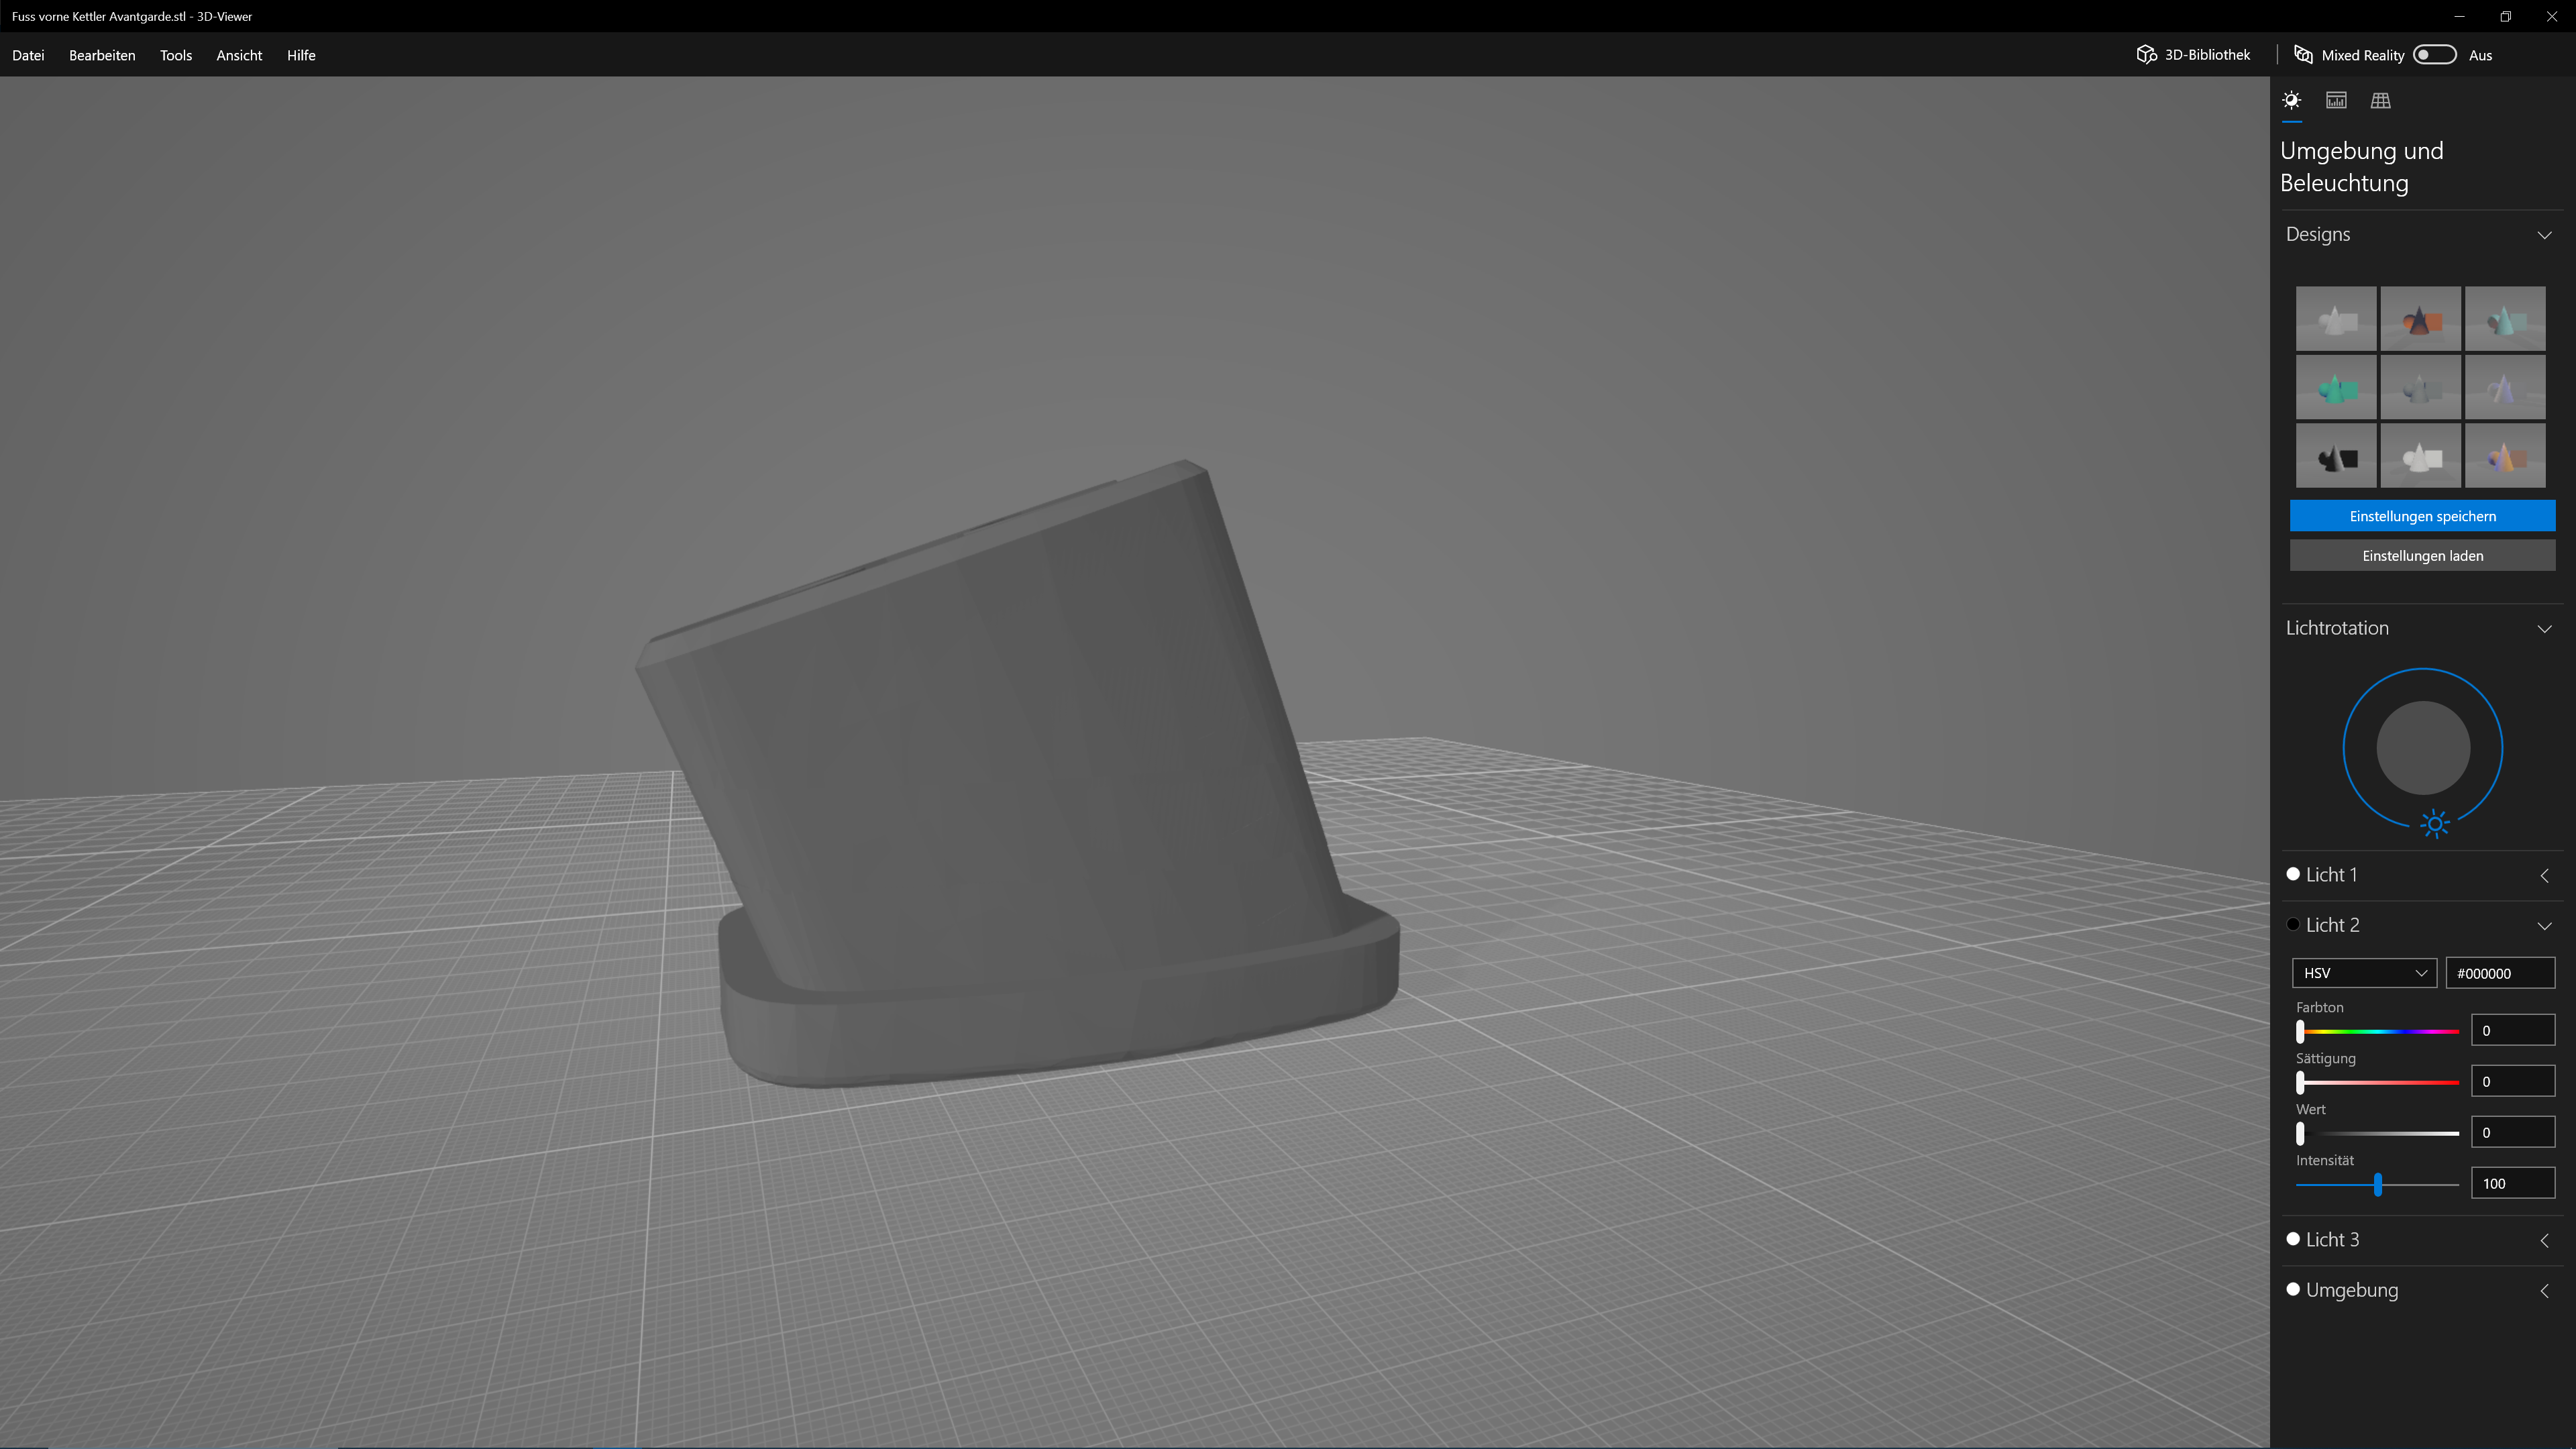The width and height of the screenshot is (2576, 1449).
Task: Open the Grid and Views tab icon
Action: (x=2381, y=100)
